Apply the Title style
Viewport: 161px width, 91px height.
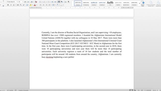110,3
